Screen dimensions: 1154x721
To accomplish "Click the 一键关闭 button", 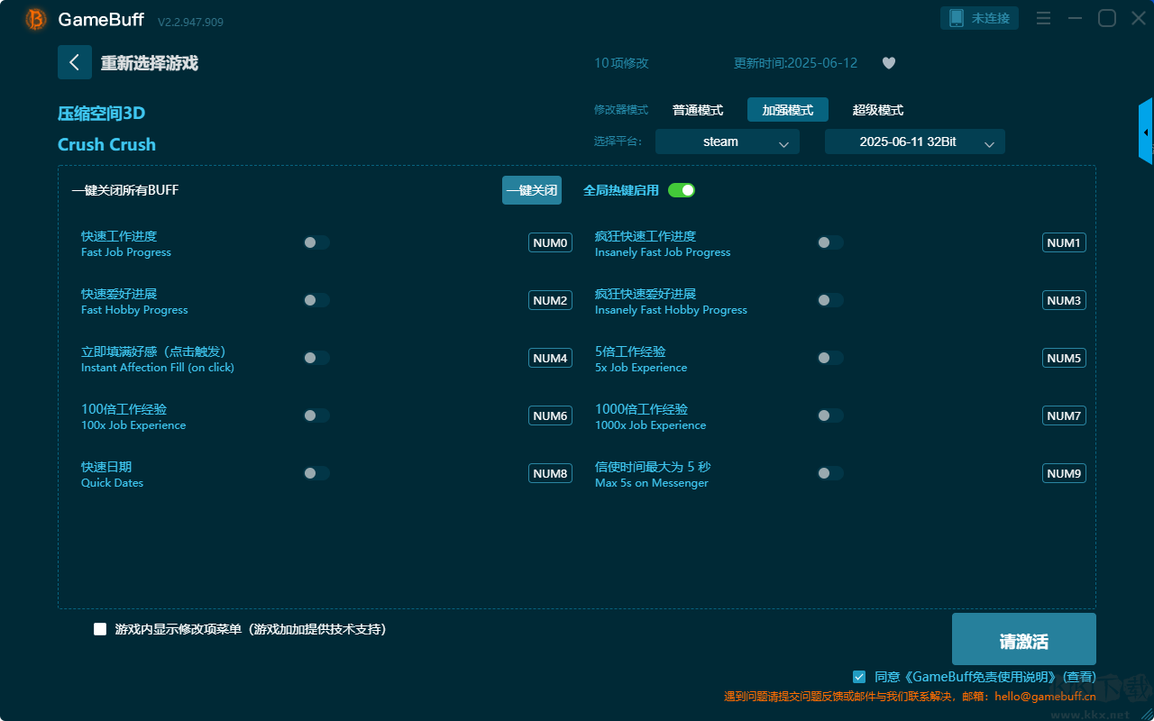I will coord(532,190).
